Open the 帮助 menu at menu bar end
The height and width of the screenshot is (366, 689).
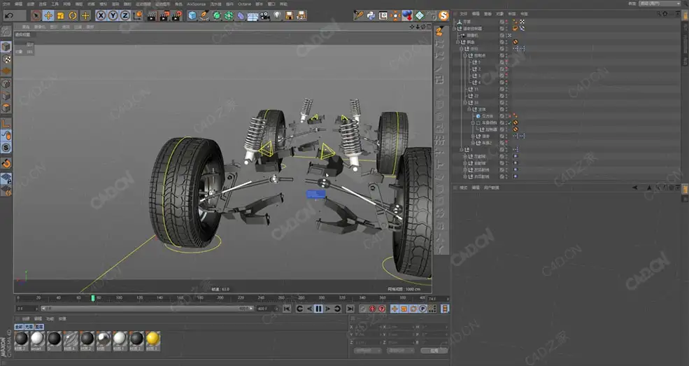[283, 4]
